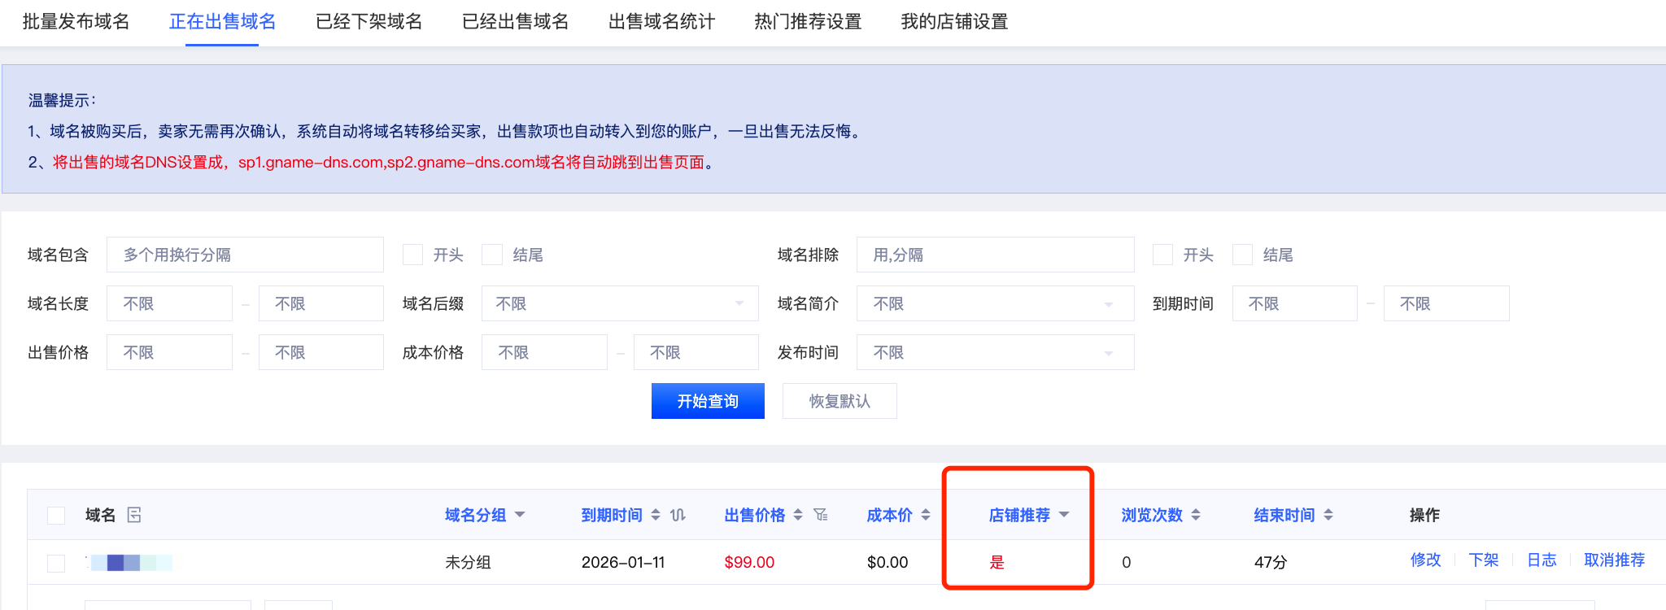
Task: Sort the table by 成本价 arrows
Action: point(926,515)
